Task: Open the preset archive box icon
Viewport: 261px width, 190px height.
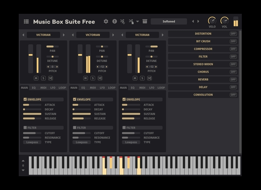Action: pos(145,21)
